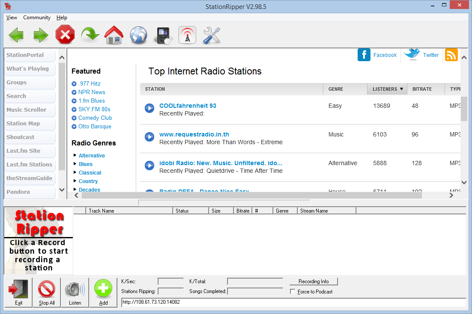472x314 pixels.
Task: Click the Listen speaker button
Action: 75,292
